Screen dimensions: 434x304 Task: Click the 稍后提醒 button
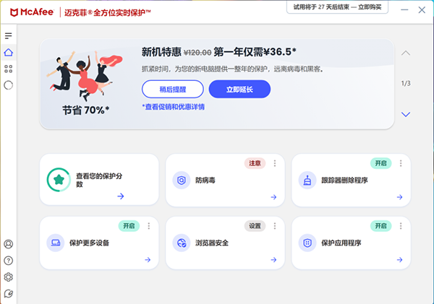(x=172, y=90)
